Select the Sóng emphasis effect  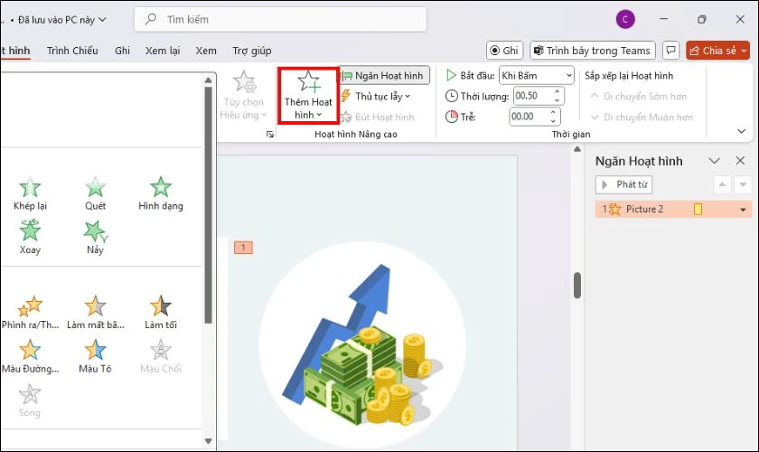point(30,400)
